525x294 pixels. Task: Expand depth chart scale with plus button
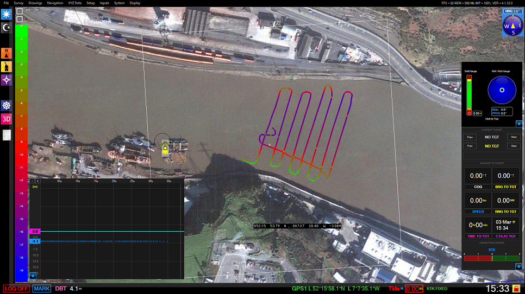click(37, 181)
